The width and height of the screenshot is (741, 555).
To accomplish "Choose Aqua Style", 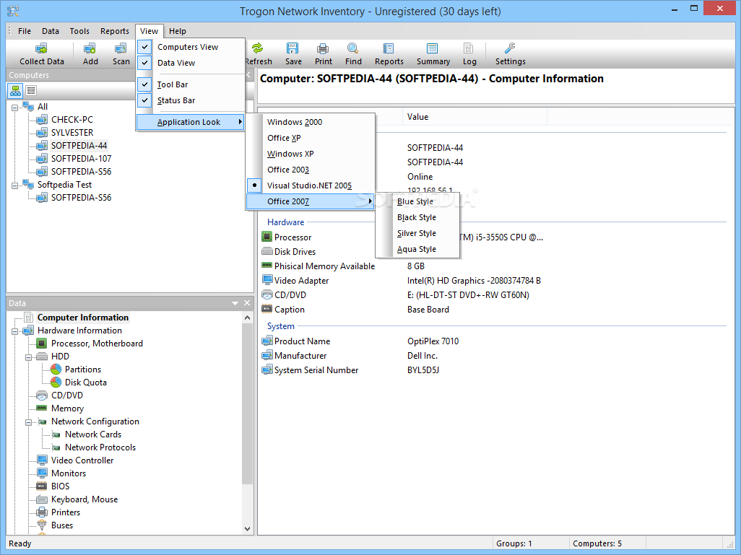I will pyautogui.click(x=417, y=249).
